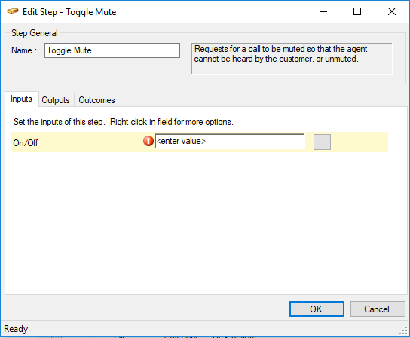Image resolution: width=410 pixels, height=338 pixels.
Task: Click into the Name field containing Toggle Mute
Action: 112,50
